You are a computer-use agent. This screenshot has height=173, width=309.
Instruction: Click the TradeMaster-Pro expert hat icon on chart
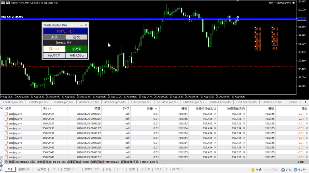[294, 3]
